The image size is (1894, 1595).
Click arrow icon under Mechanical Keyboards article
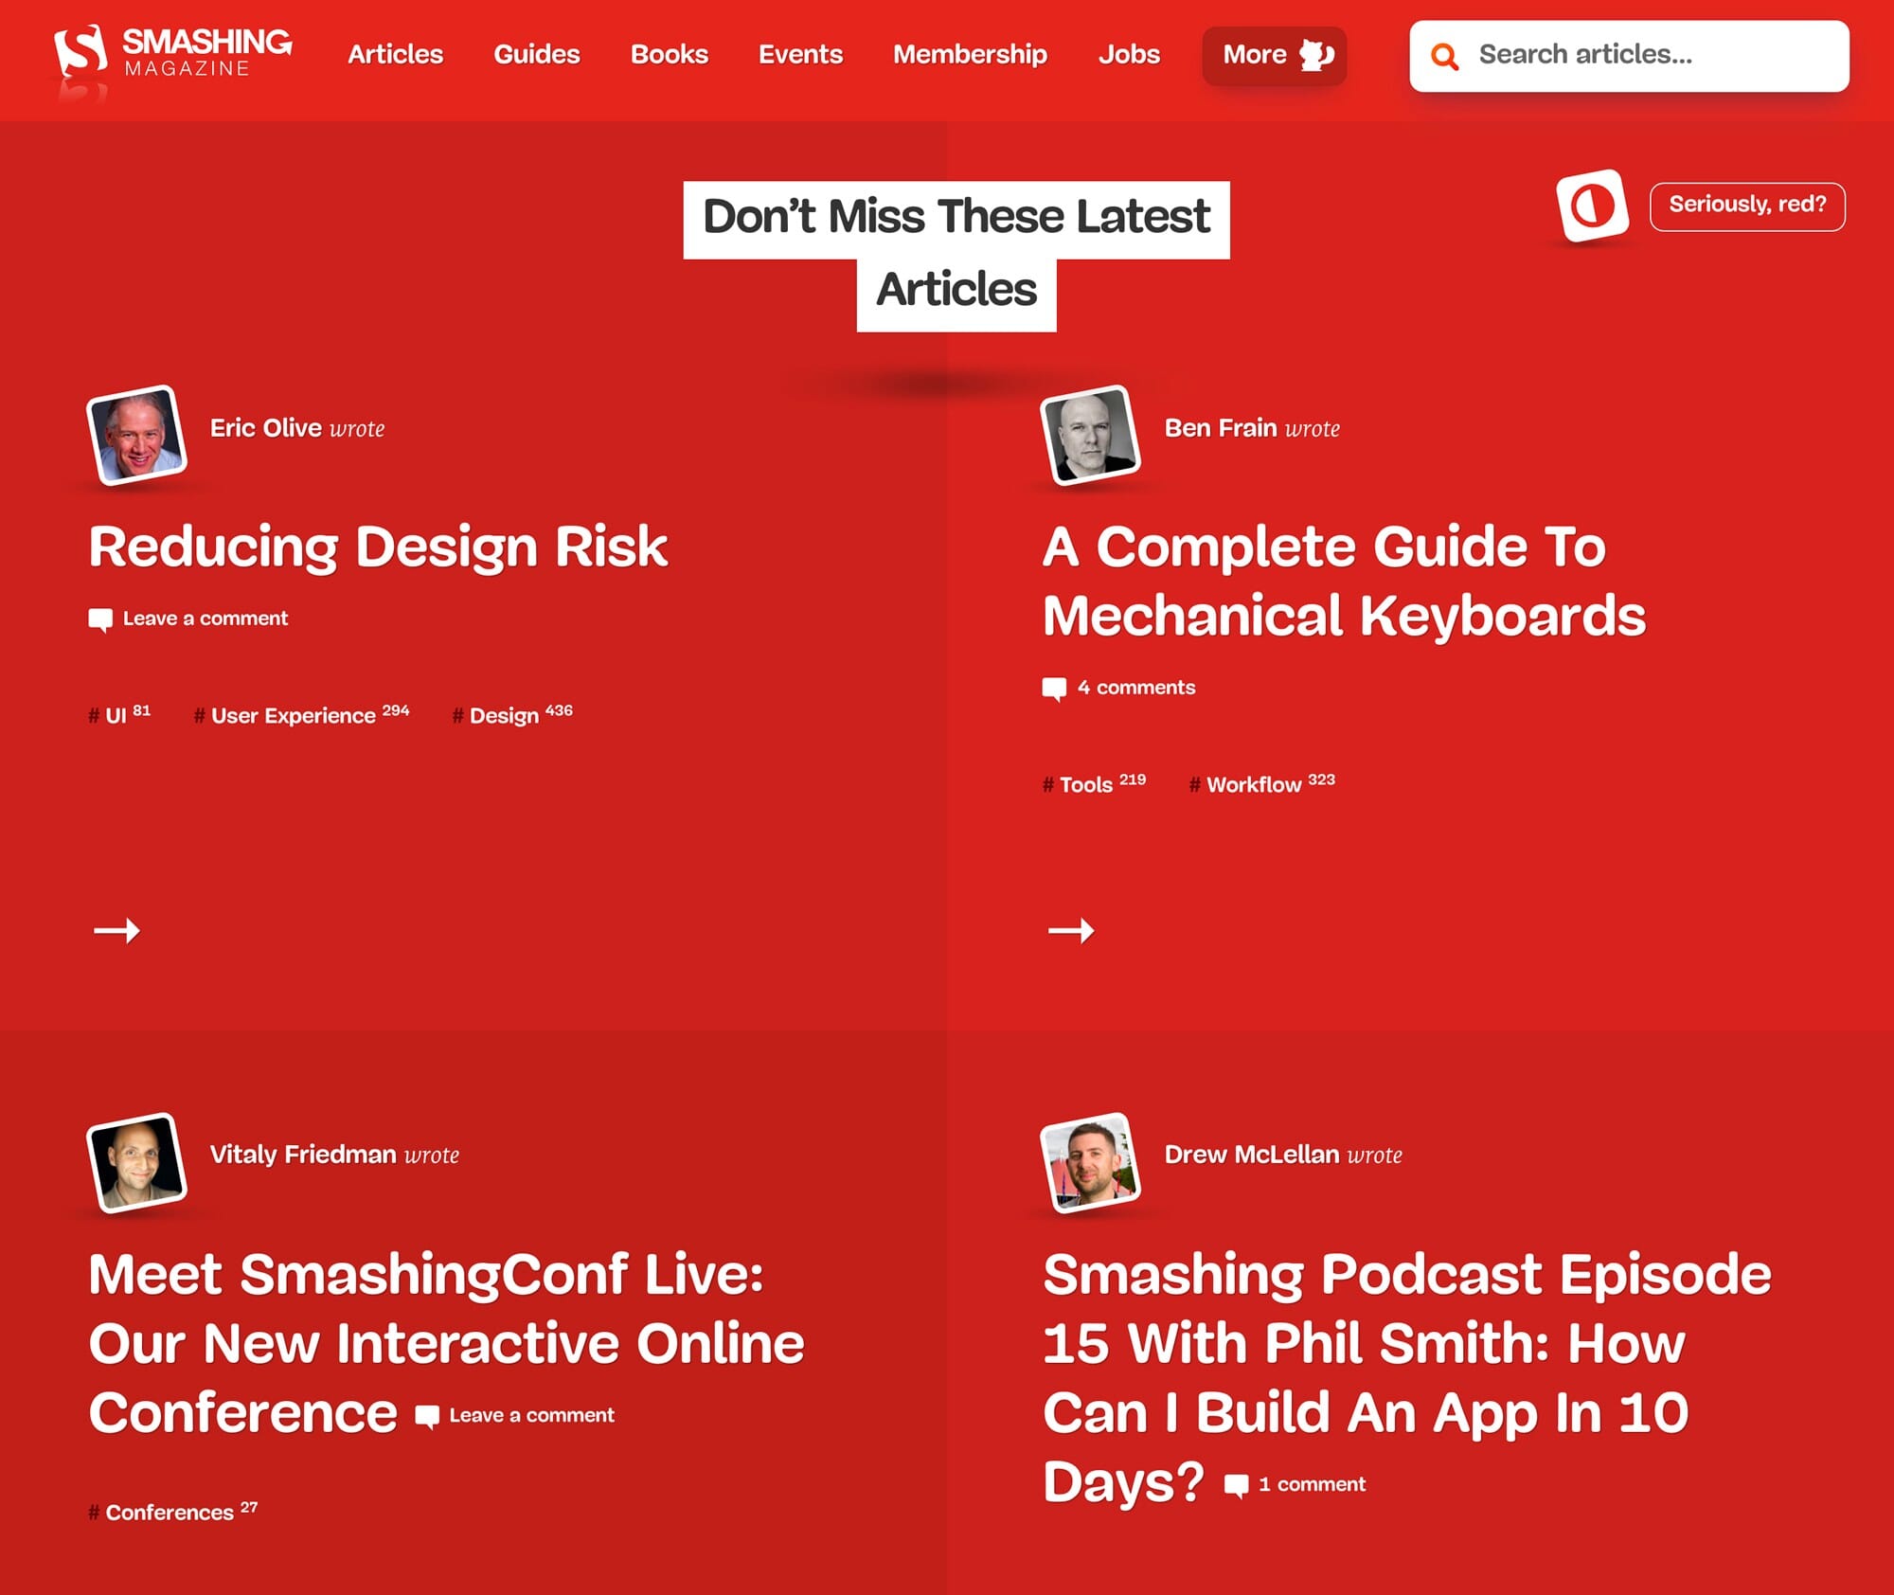coord(1071,931)
